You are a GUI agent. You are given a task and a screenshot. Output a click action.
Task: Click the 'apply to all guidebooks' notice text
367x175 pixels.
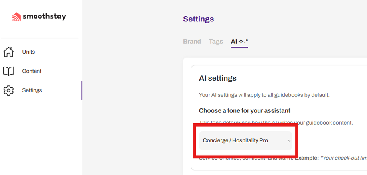pyautogui.click(x=264, y=95)
